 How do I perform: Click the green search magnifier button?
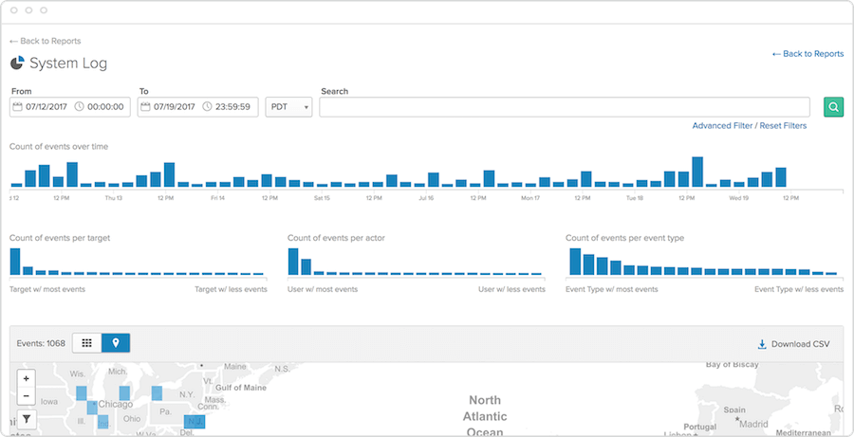click(833, 107)
